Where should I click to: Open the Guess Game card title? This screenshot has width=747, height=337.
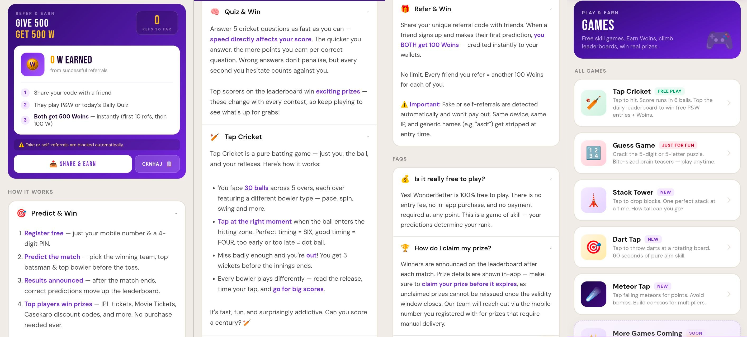pos(633,145)
